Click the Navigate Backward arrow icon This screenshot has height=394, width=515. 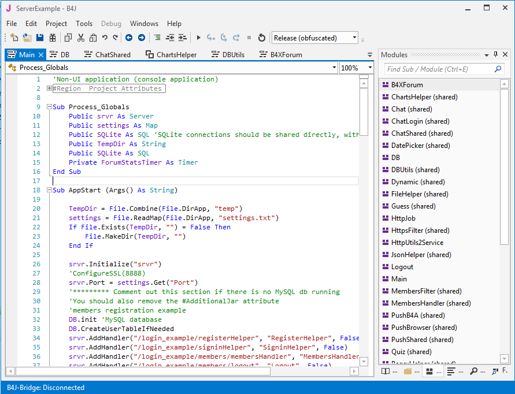pos(128,38)
